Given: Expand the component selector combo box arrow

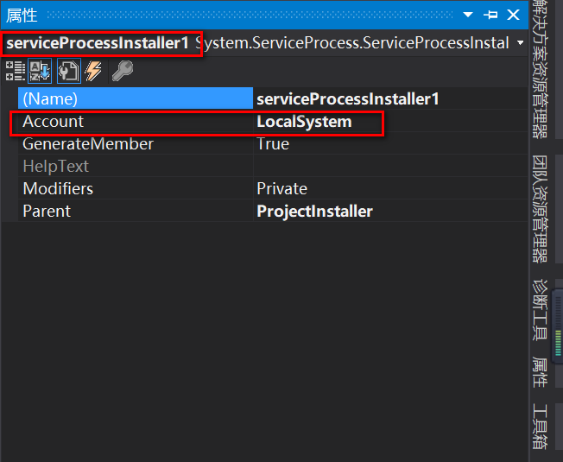Looking at the screenshot, I should 520,43.
